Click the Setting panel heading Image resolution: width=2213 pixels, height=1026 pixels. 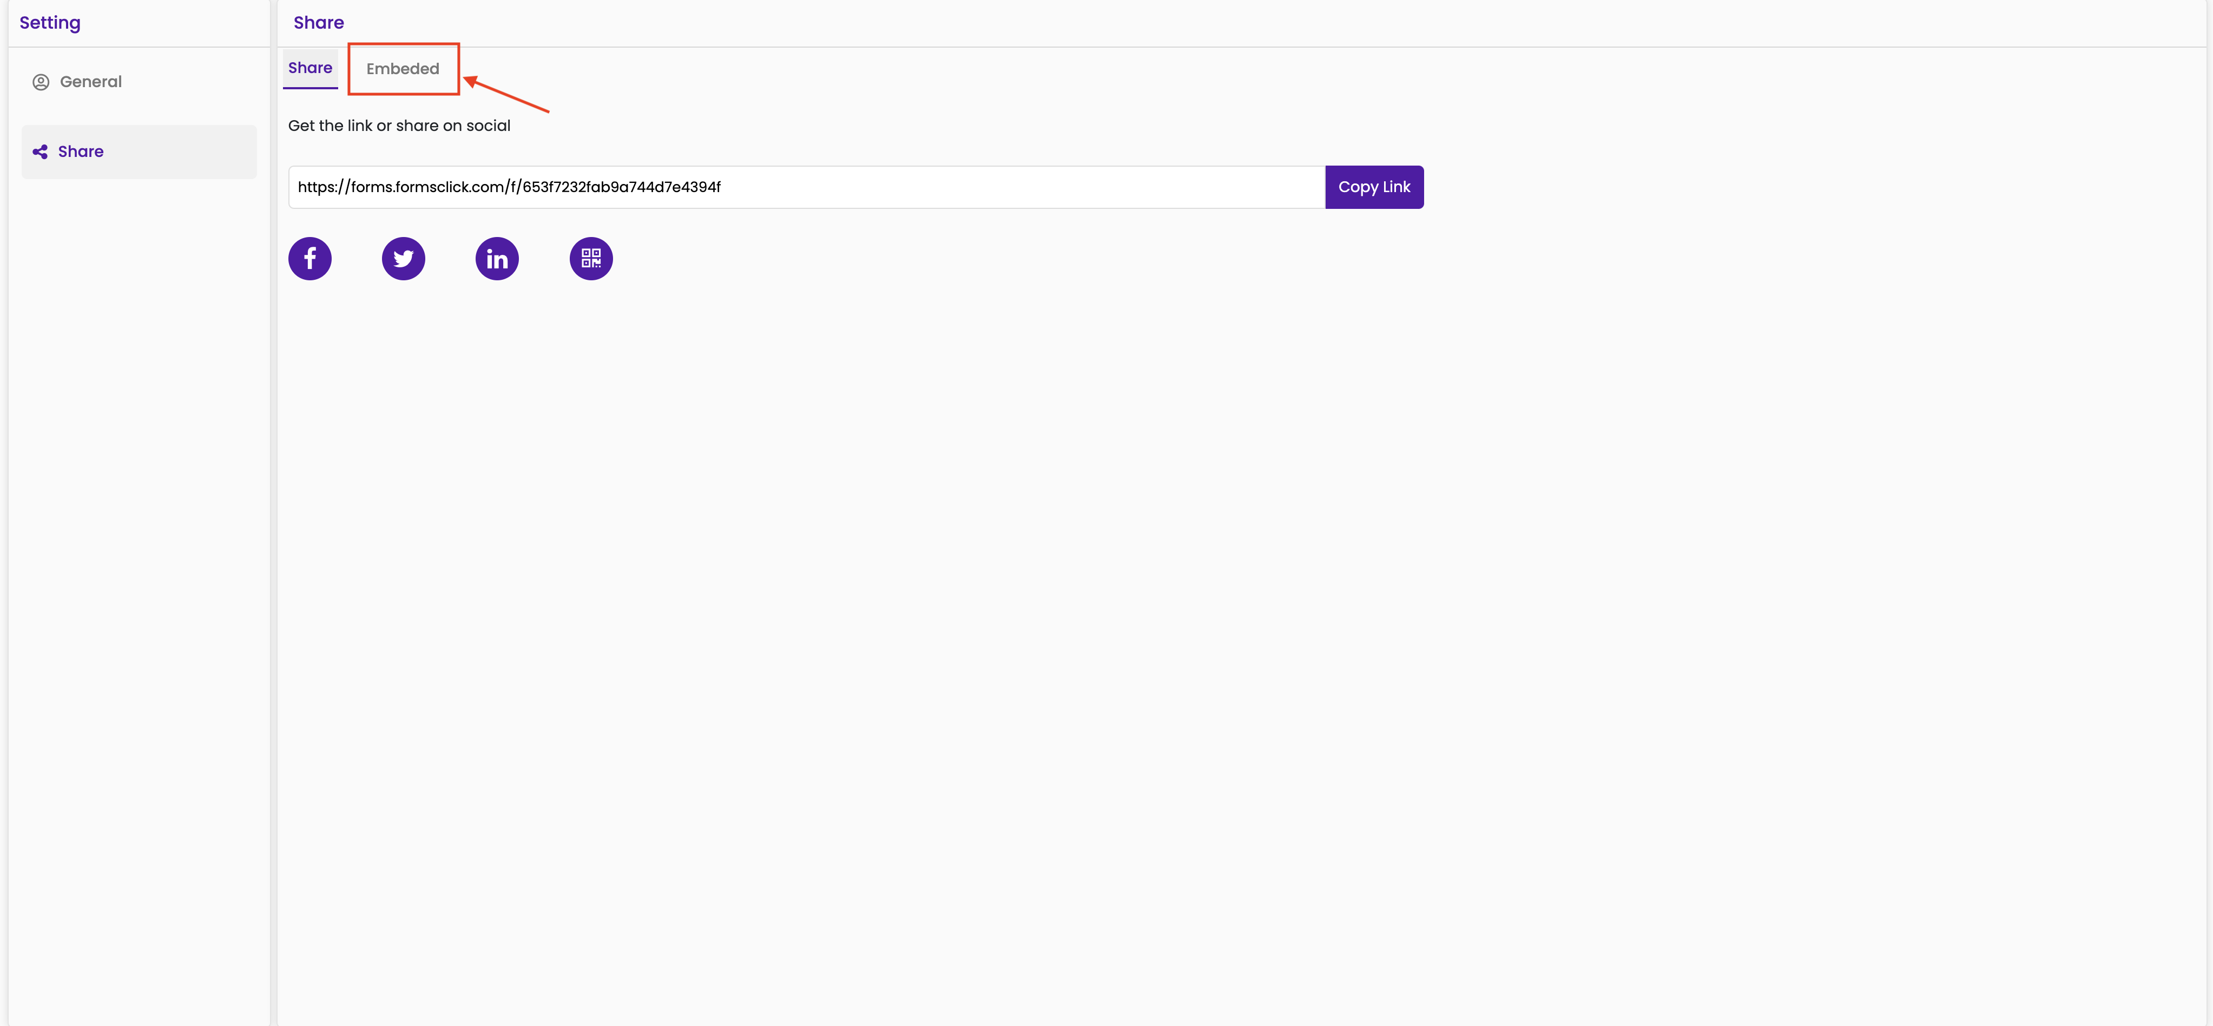[50, 23]
